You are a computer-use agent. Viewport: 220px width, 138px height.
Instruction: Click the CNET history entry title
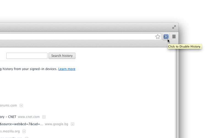tap(8, 117)
